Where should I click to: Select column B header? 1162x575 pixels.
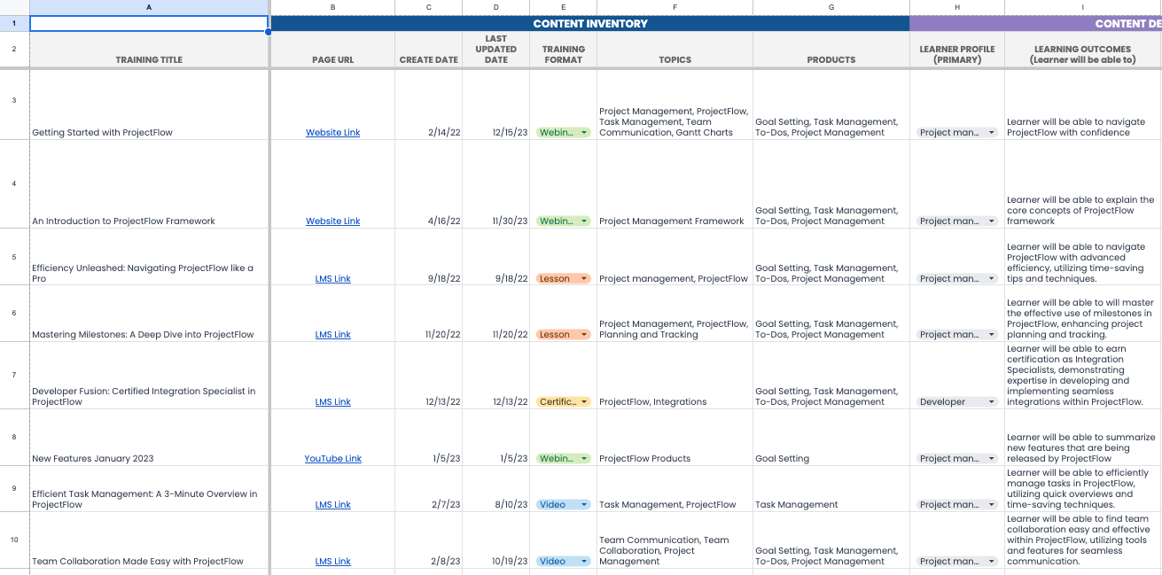click(x=332, y=7)
